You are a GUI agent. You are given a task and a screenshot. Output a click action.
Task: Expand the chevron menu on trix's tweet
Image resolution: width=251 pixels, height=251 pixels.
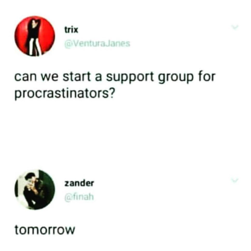(235, 27)
